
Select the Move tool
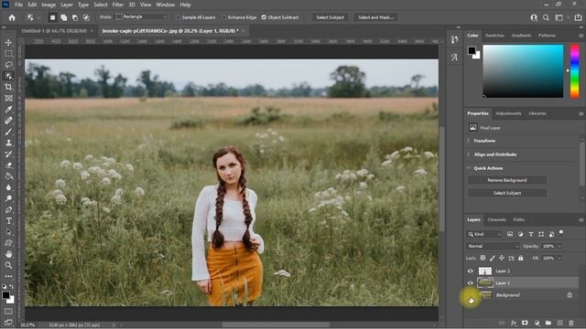click(x=8, y=43)
